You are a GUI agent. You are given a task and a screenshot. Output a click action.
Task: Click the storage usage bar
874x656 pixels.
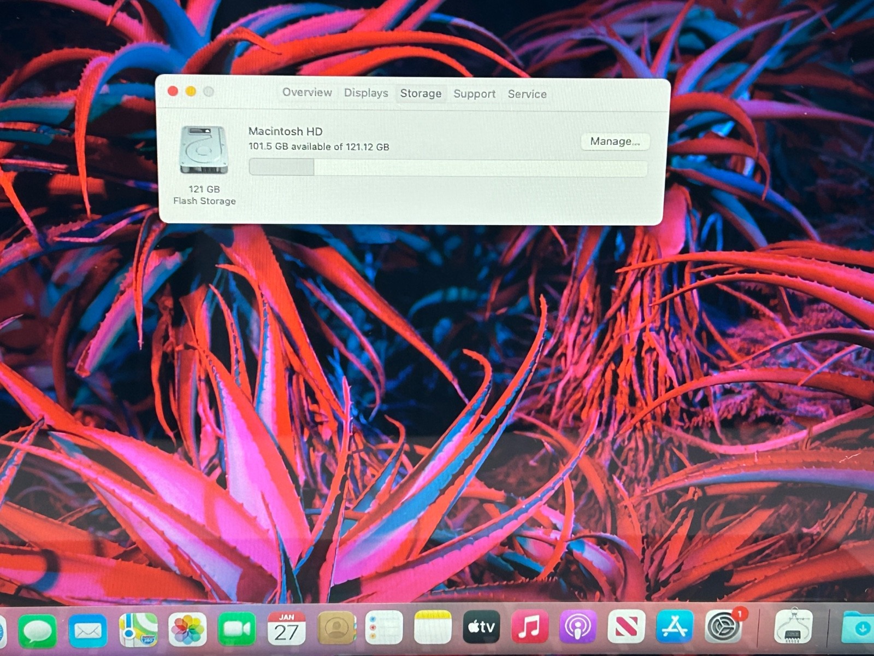(x=448, y=167)
